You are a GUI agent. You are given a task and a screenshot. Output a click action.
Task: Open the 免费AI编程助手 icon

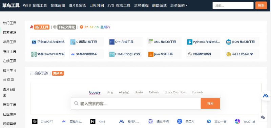pyautogui.click(x=73, y=54)
